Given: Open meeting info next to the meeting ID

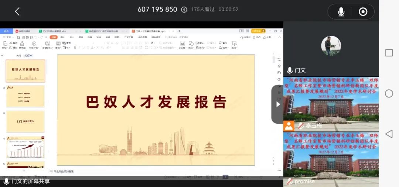Looking at the screenshot, I should coord(184,10).
